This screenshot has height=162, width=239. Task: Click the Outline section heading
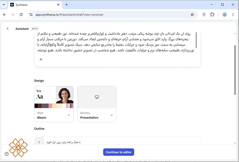pyautogui.click(x=39, y=129)
